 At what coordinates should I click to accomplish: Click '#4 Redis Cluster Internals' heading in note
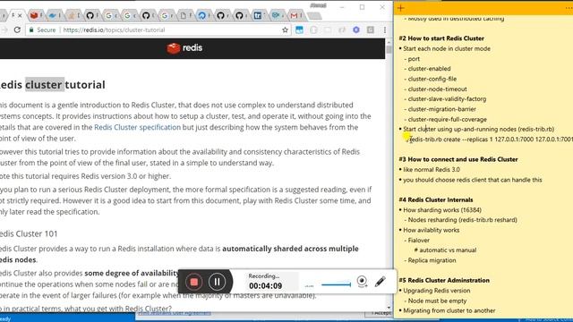pyautogui.click(x=436, y=199)
